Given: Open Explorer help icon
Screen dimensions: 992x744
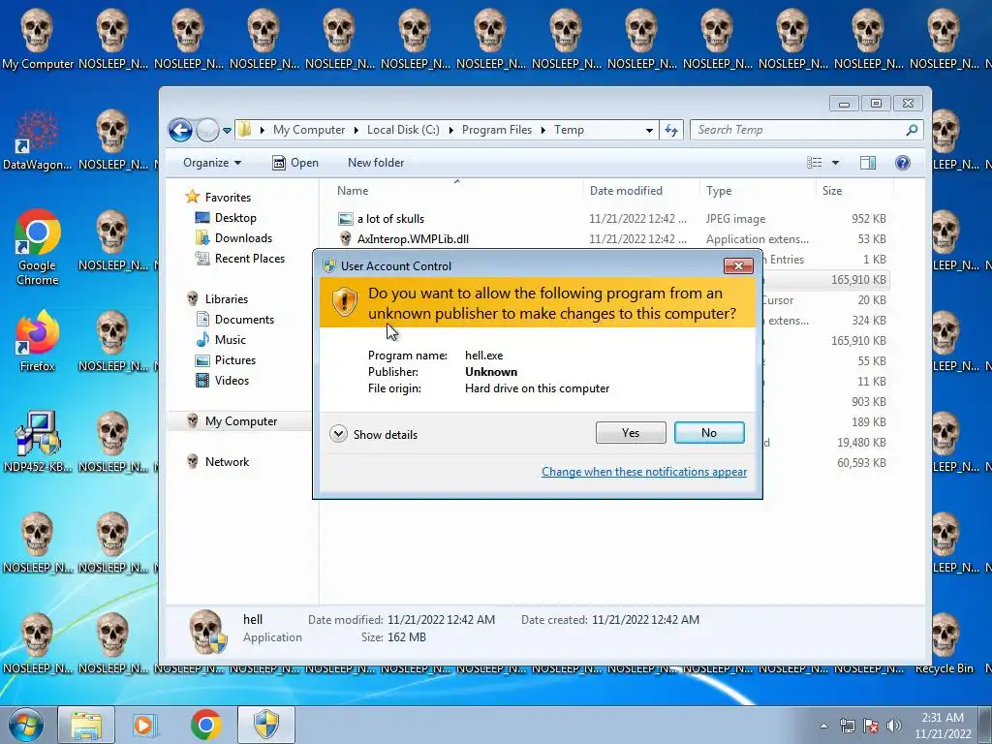Looking at the screenshot, I should [903, 163].
